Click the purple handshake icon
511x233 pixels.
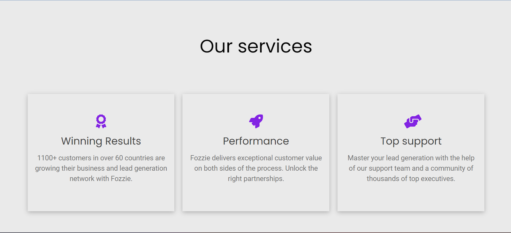[413, 121]
